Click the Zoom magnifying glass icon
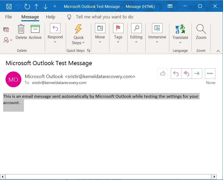 point(201,29)
